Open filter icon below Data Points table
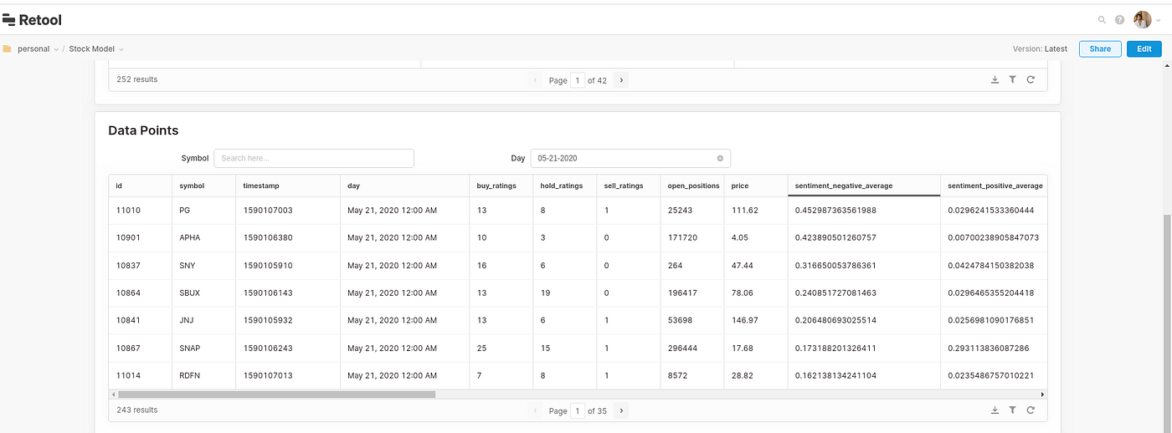 pos(1012,410)
